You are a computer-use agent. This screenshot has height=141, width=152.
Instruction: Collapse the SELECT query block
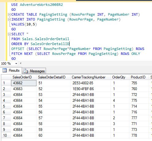(9, 34)
